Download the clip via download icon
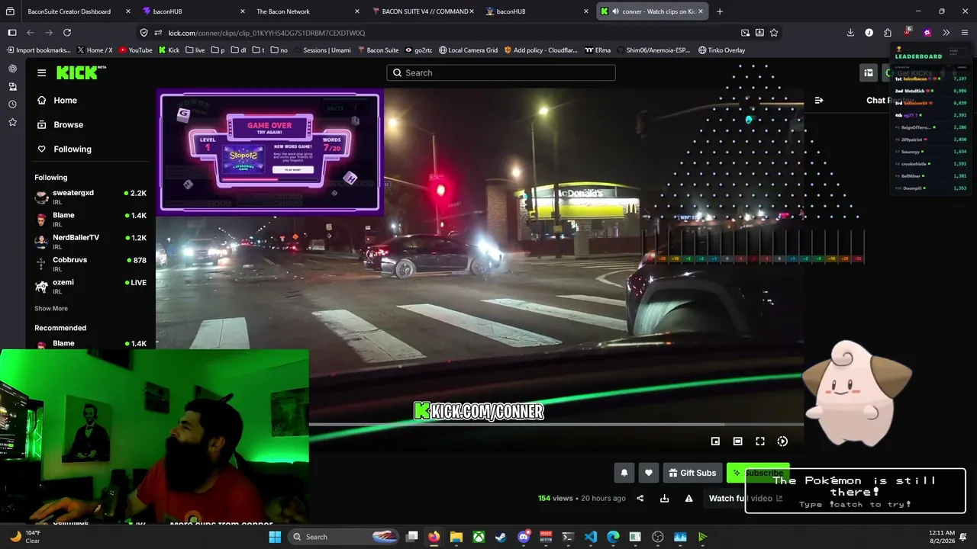 coord(665,499)
